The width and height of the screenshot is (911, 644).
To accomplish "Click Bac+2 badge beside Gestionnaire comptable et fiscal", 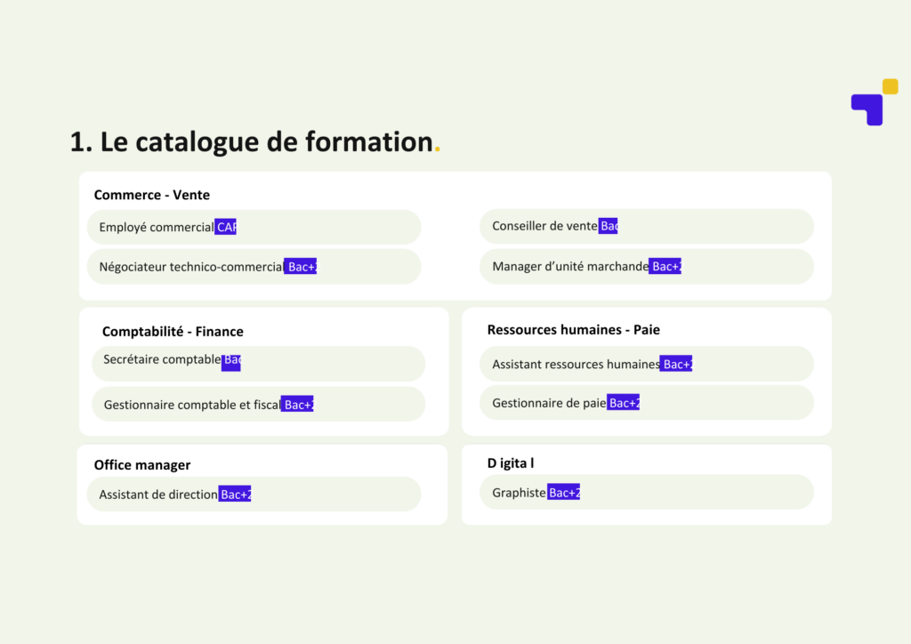I will (x=297, y=405).
